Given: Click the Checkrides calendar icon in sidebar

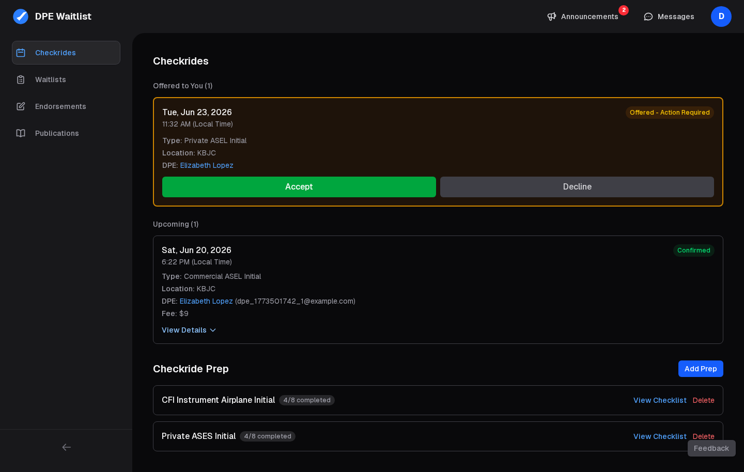Looking at the screenshot, I should (21, 53).
